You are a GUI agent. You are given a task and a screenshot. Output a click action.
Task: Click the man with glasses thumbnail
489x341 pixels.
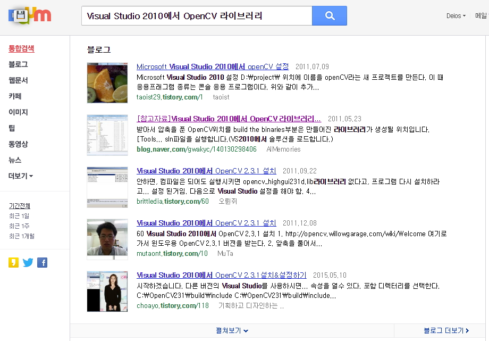(x=107, y=239)
